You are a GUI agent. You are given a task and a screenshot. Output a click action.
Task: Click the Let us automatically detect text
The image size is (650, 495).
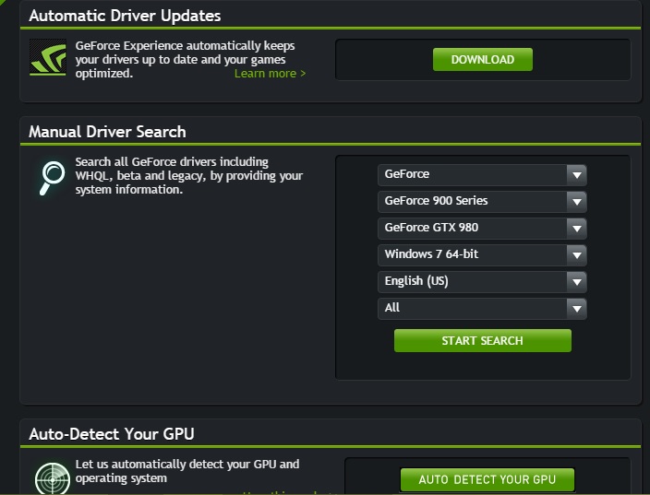187,471
